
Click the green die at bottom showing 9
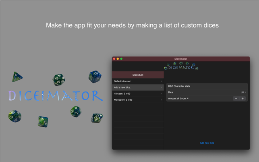click(x=43, y=122)
